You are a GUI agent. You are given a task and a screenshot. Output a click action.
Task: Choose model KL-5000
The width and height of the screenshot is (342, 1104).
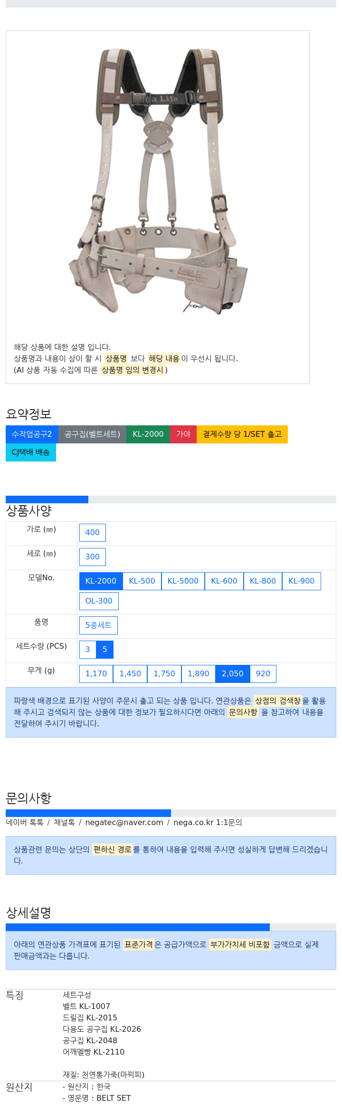point(183,581)
